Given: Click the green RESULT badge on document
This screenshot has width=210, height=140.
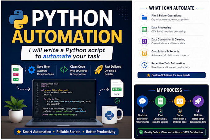Looking at the screenshot, I should pyautogui.click(x=117, y=89).
